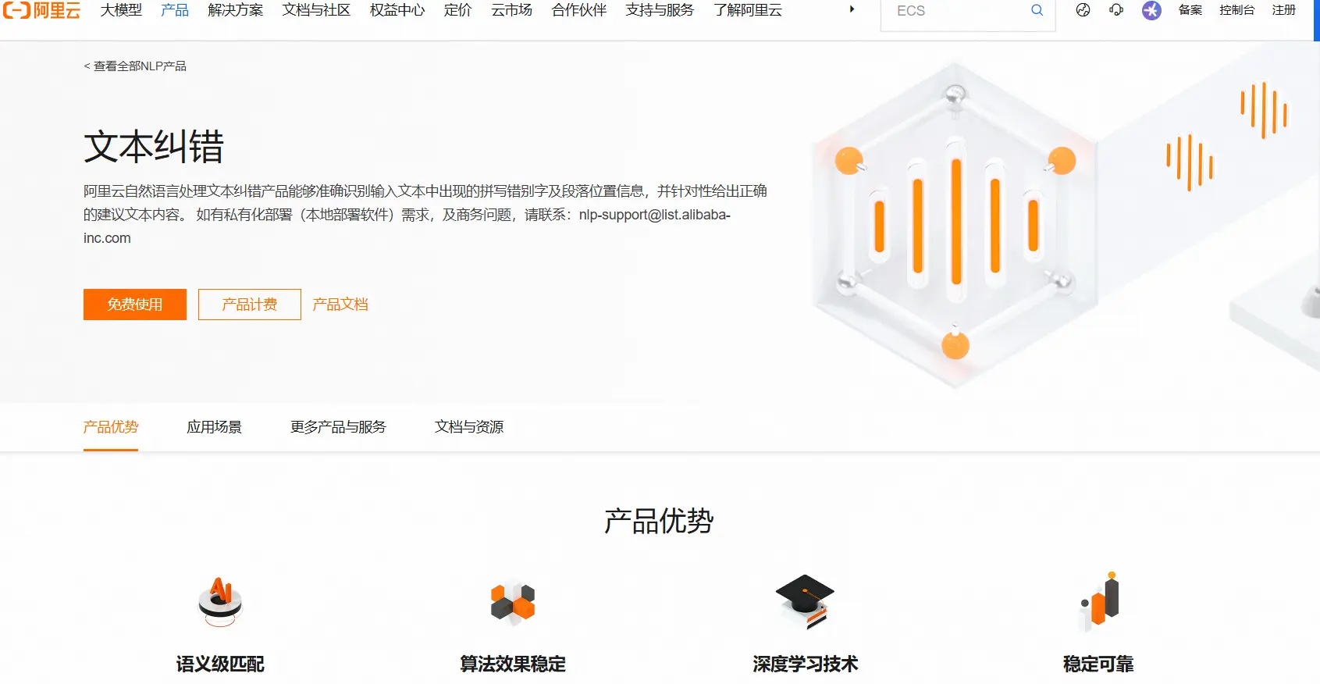Click the 深度学习技术 graduation cap icon

click(x=806, y=601)
